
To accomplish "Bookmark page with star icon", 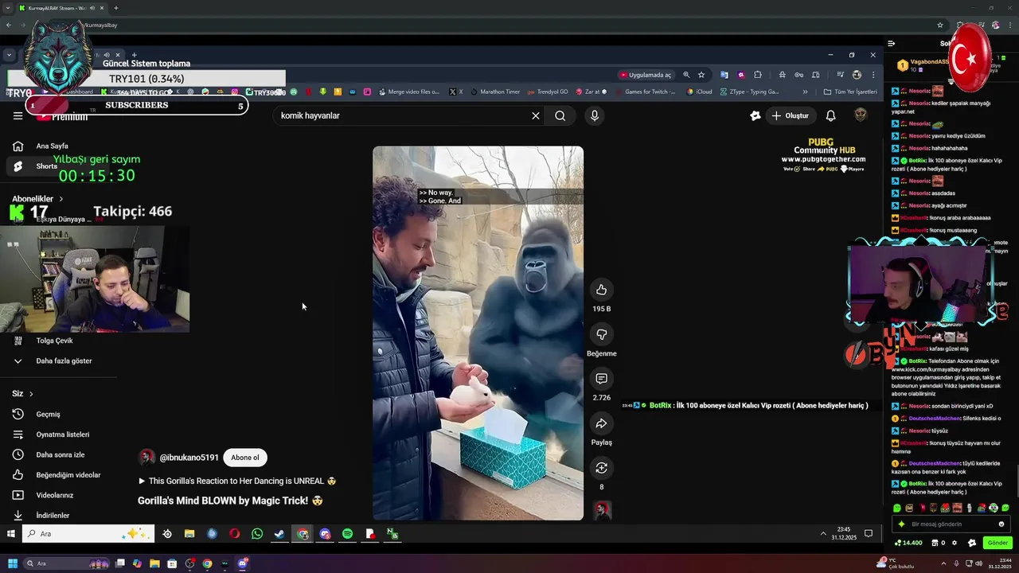I will click(701, 75).
